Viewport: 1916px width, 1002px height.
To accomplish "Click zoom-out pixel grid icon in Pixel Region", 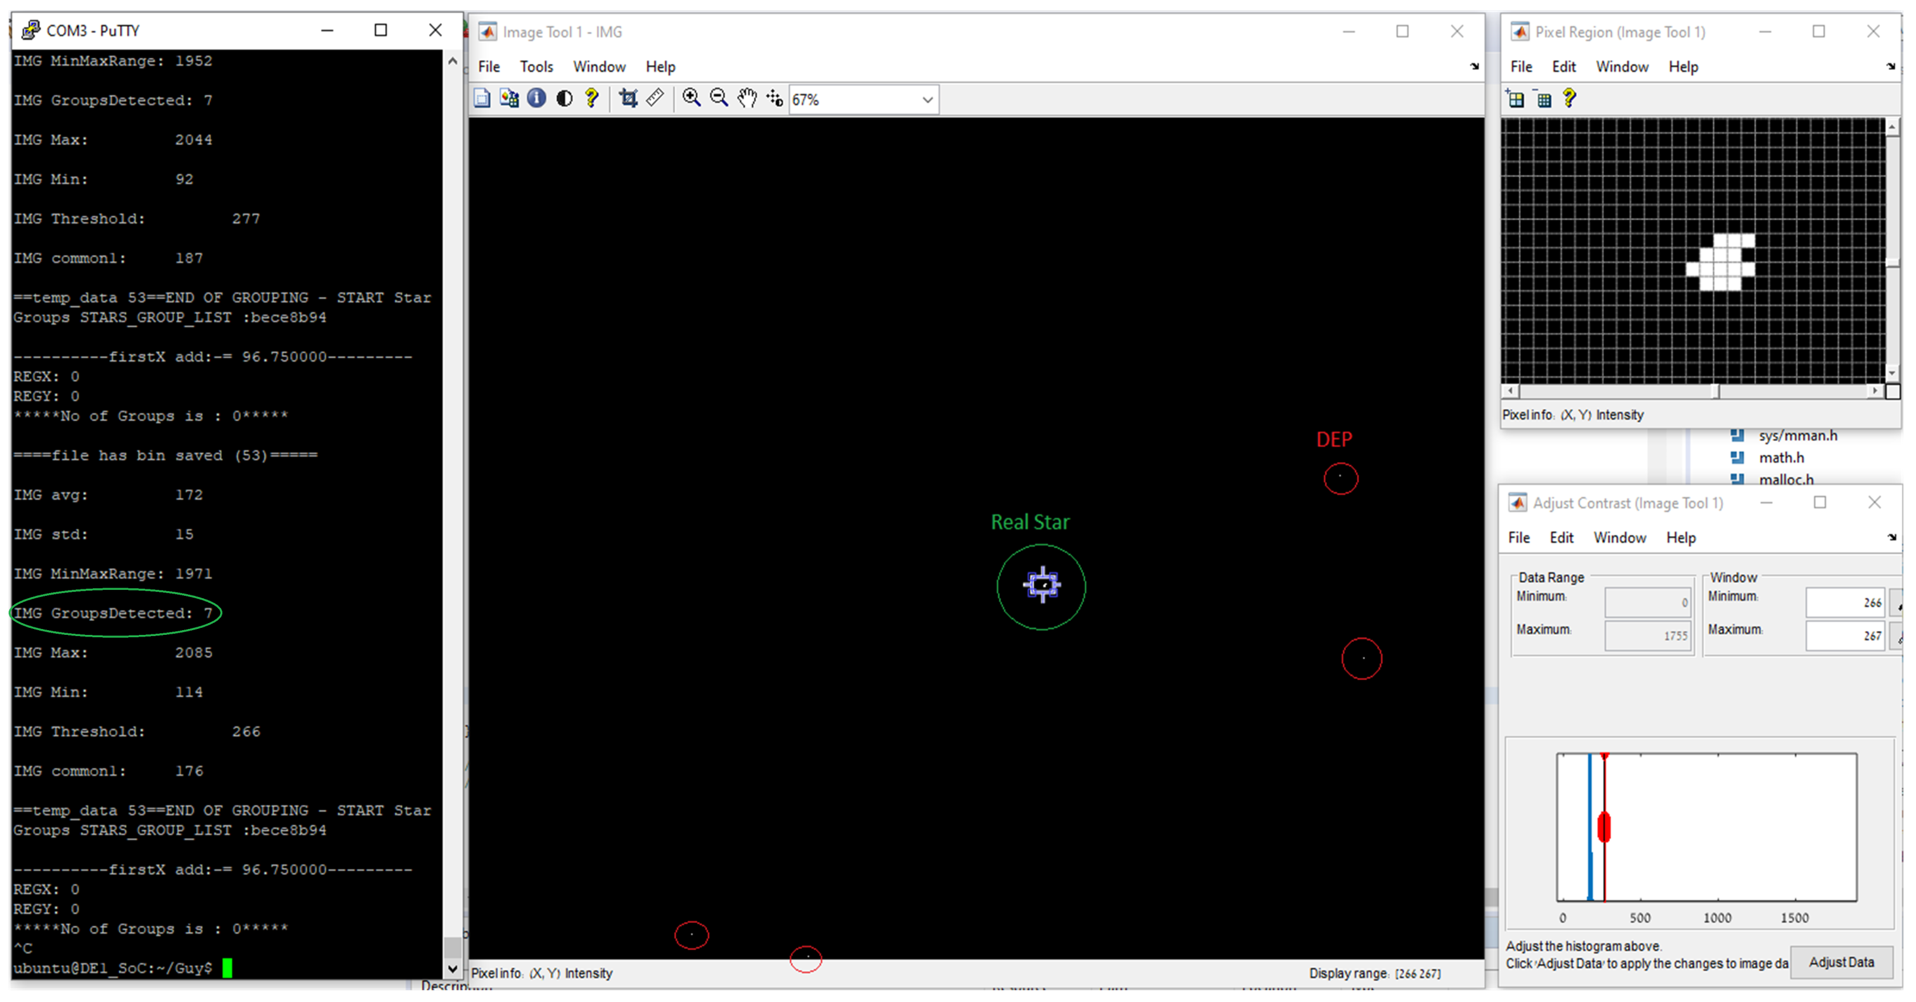I will (x=1543, y=99).
